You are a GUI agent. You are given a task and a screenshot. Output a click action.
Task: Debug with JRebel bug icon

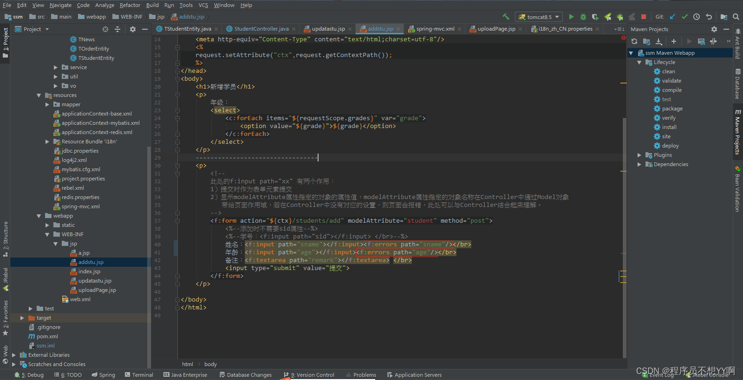click(x=620, y=17)
